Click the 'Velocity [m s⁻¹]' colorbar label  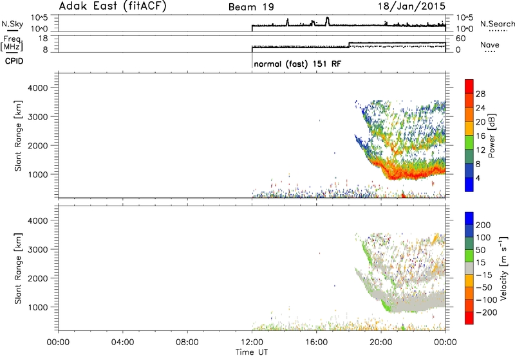[503, 269]
